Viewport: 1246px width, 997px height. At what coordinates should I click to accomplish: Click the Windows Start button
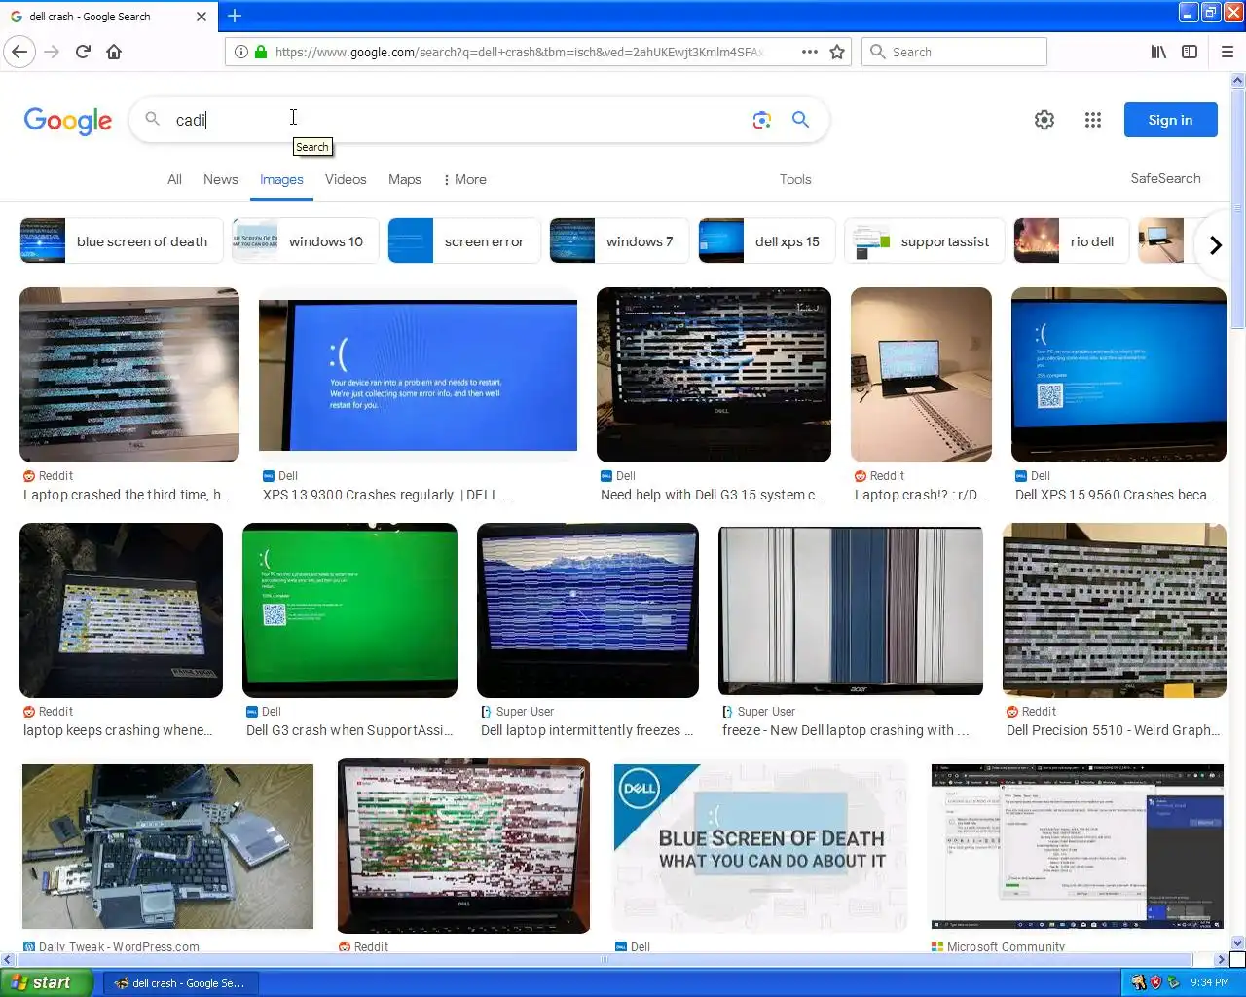pos(46,982)
